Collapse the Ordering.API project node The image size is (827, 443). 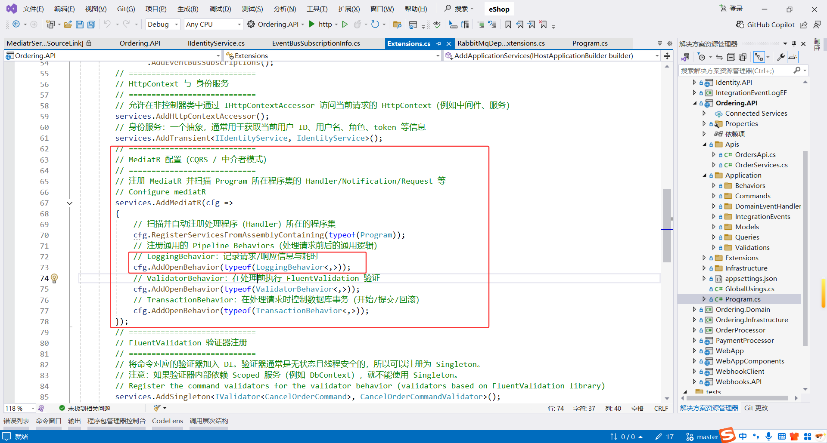(x=695, y=103)
